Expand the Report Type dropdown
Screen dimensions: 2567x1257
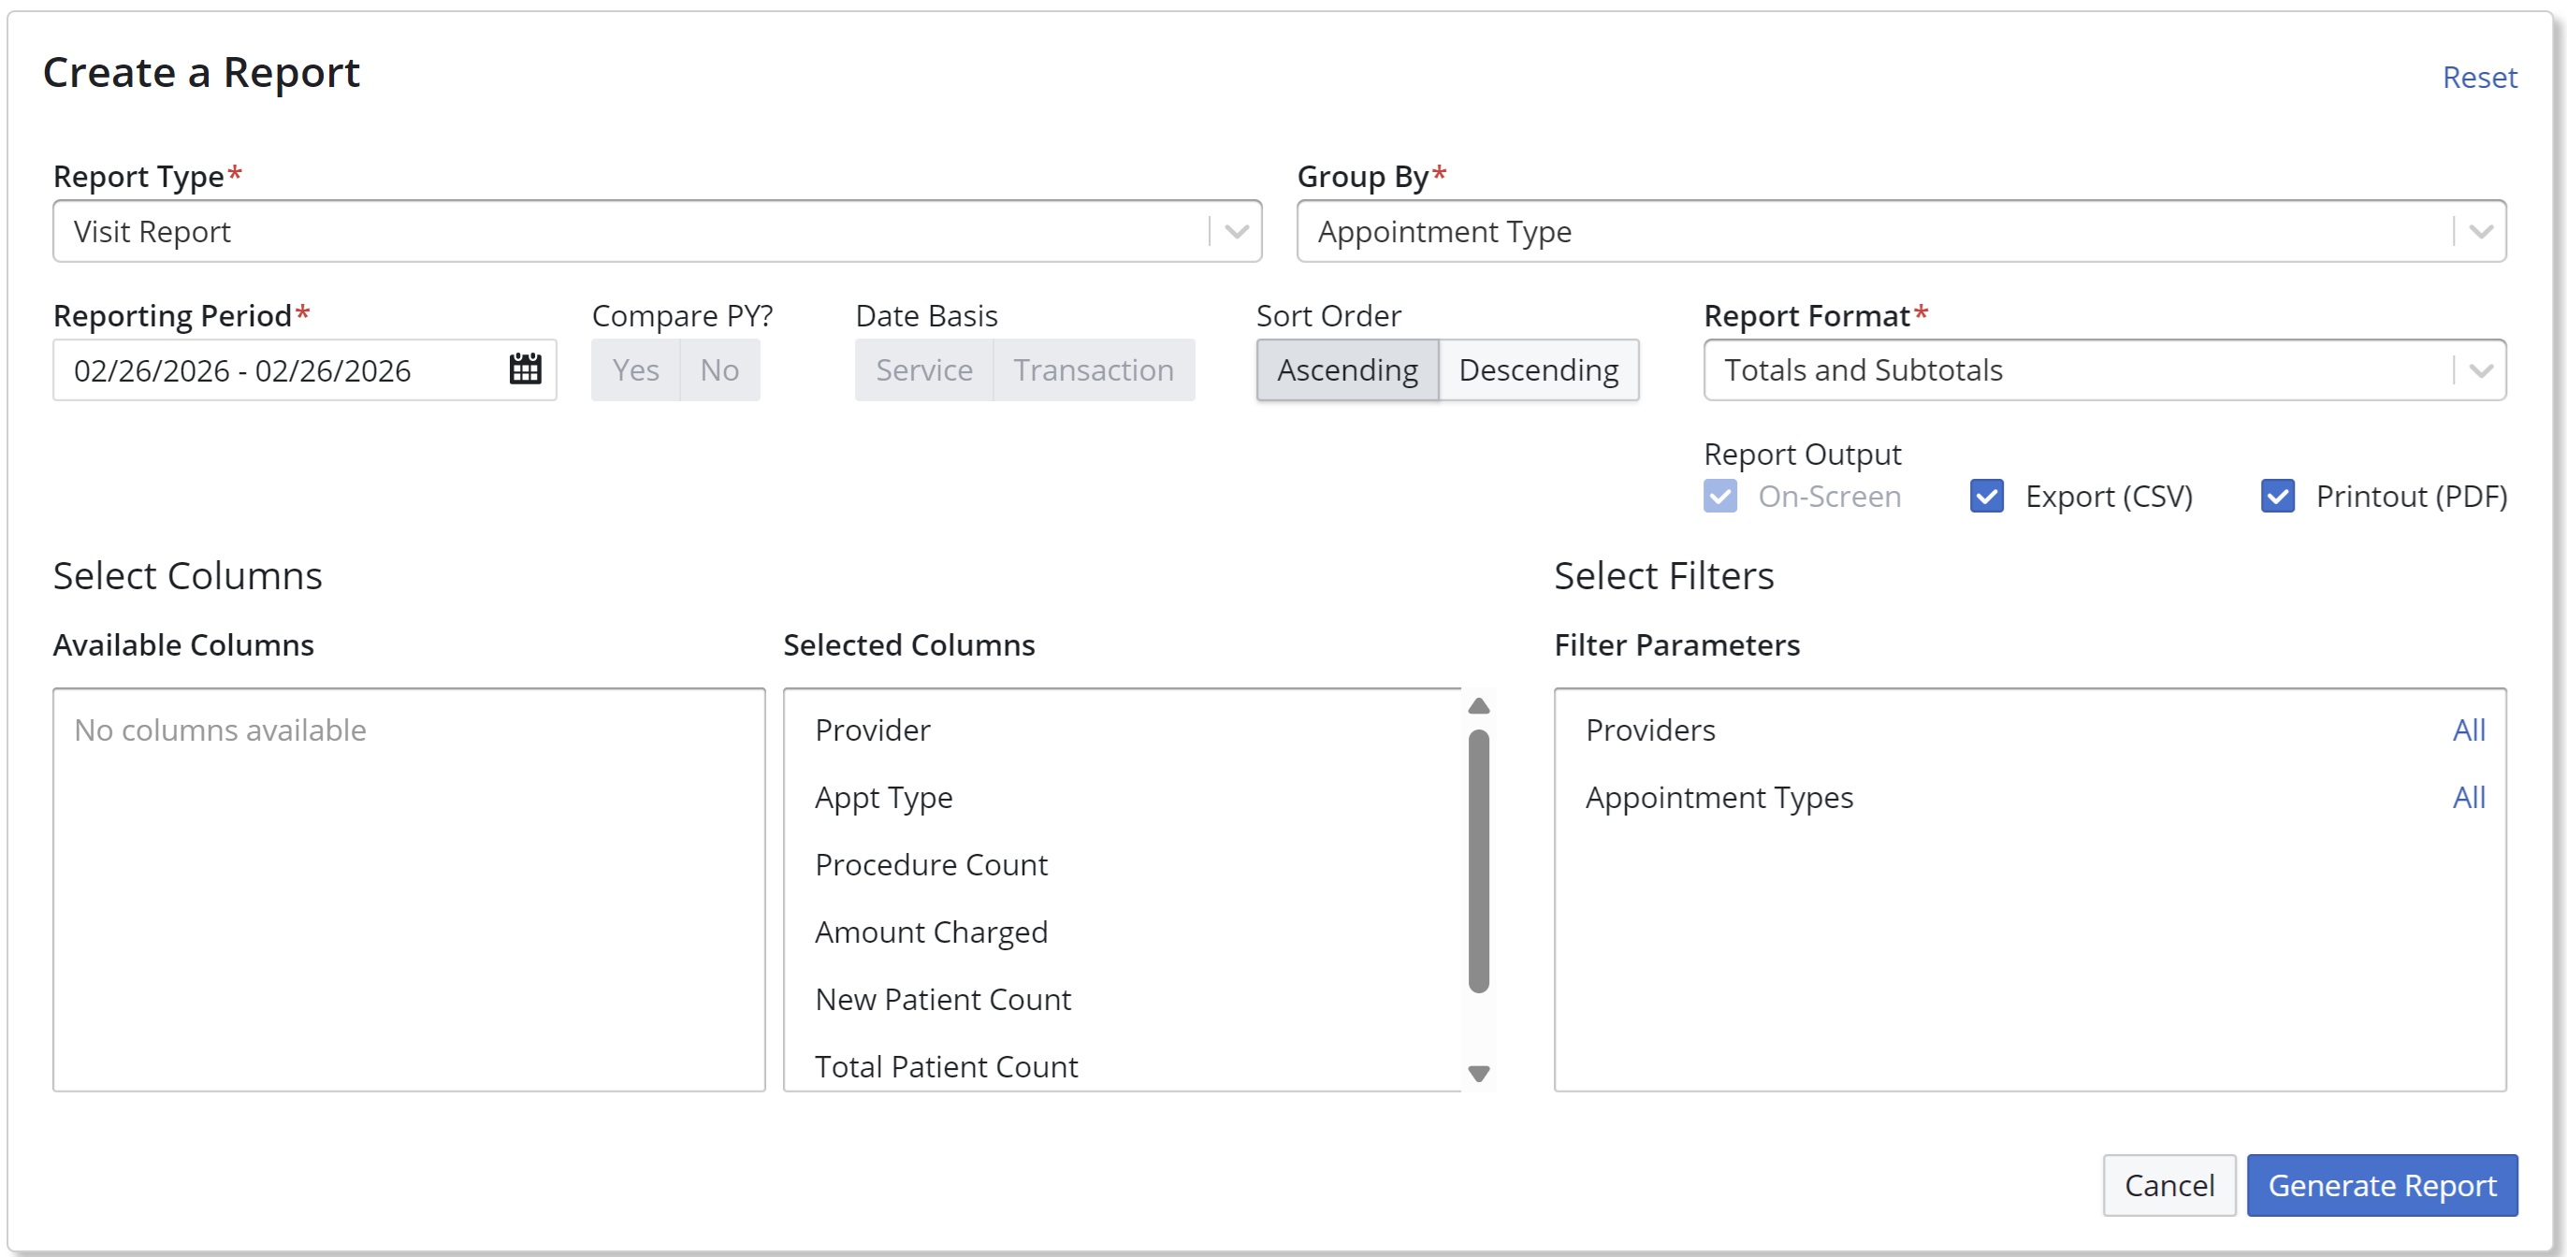point(1237,232)
